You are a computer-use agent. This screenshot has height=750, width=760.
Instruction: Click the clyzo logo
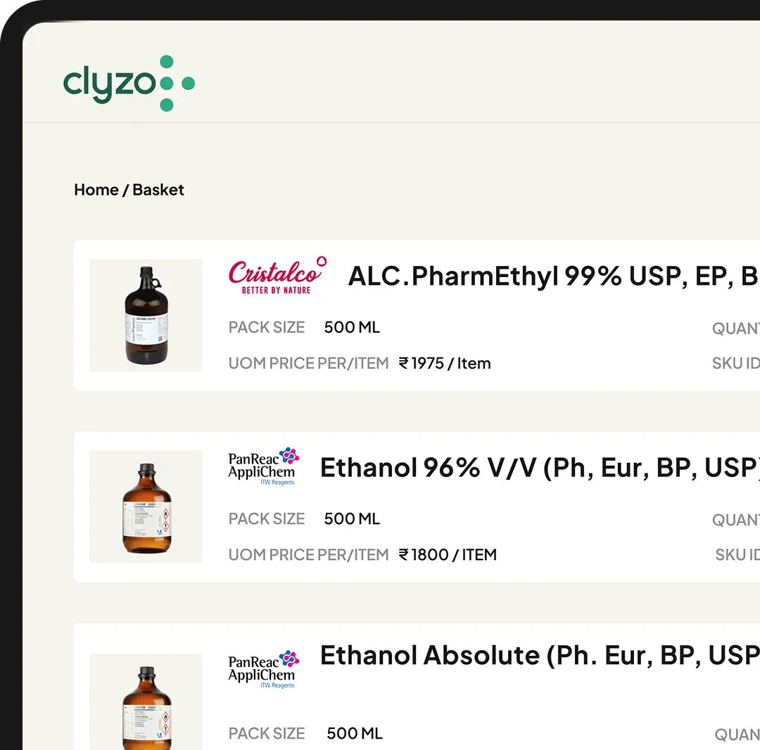129,83
